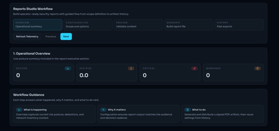Click the Workflow Guidance heading
This screenshot has height=131, width=279.
[x=29, y=95]
